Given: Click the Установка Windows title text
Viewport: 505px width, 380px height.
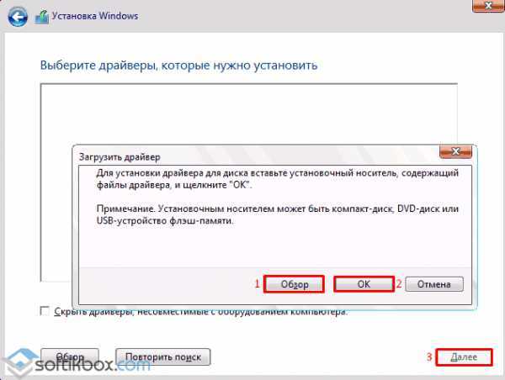Looking at the screenshot, I should tap(95, 16).
